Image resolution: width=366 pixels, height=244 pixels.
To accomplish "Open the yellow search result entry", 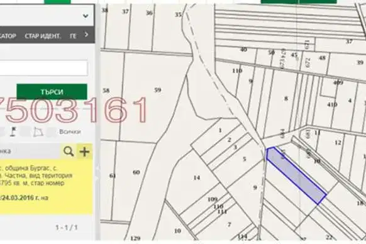I will pyautogui.click(x=46, y=187).
